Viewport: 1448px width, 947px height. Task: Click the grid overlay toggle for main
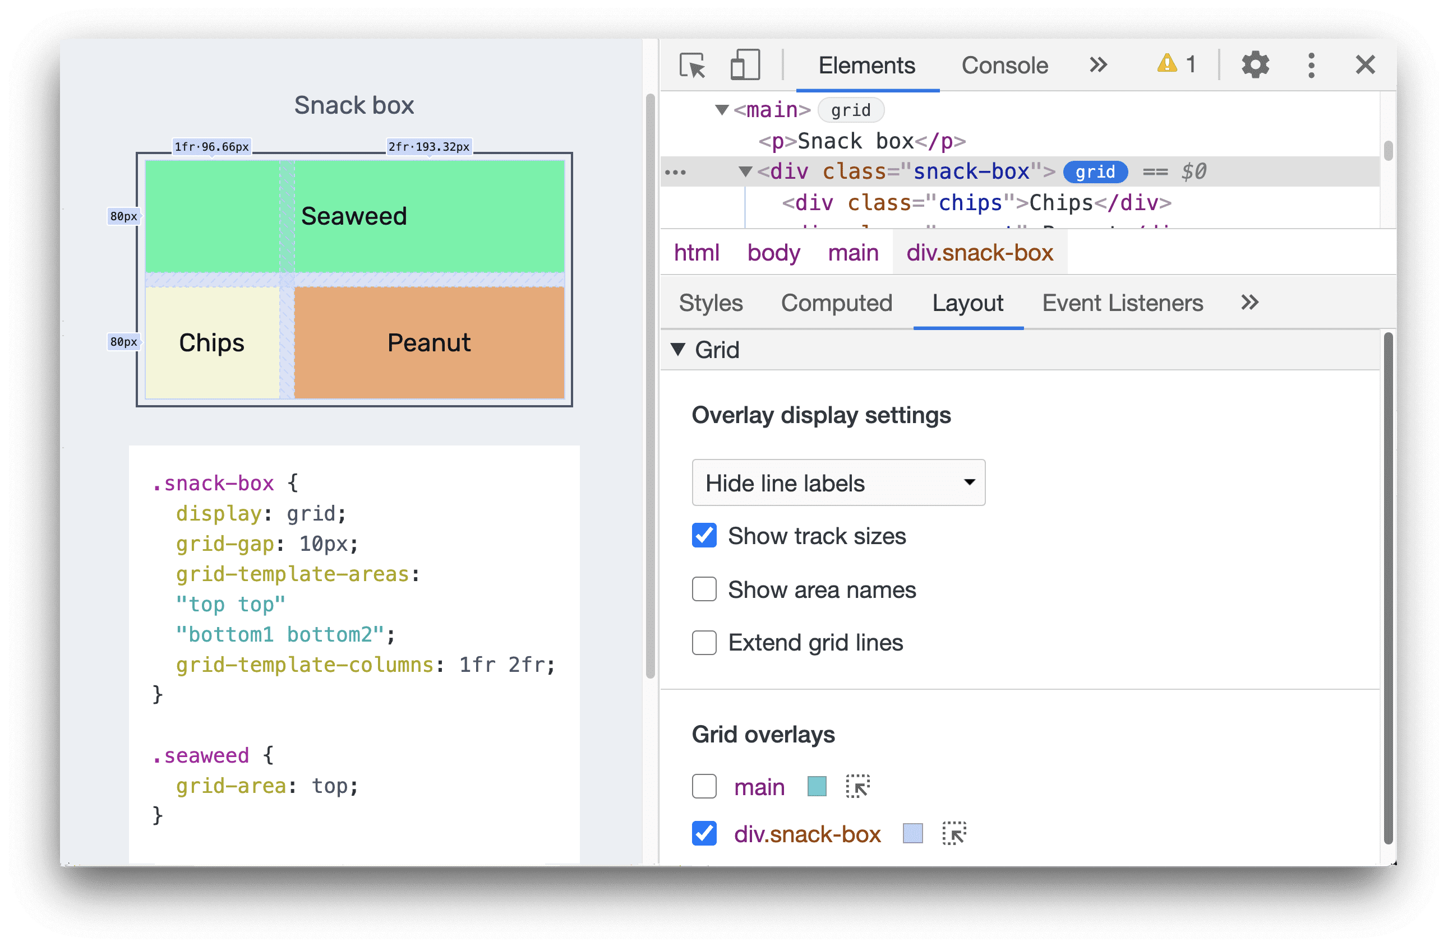pyautogui.click(x=701, y=786)
